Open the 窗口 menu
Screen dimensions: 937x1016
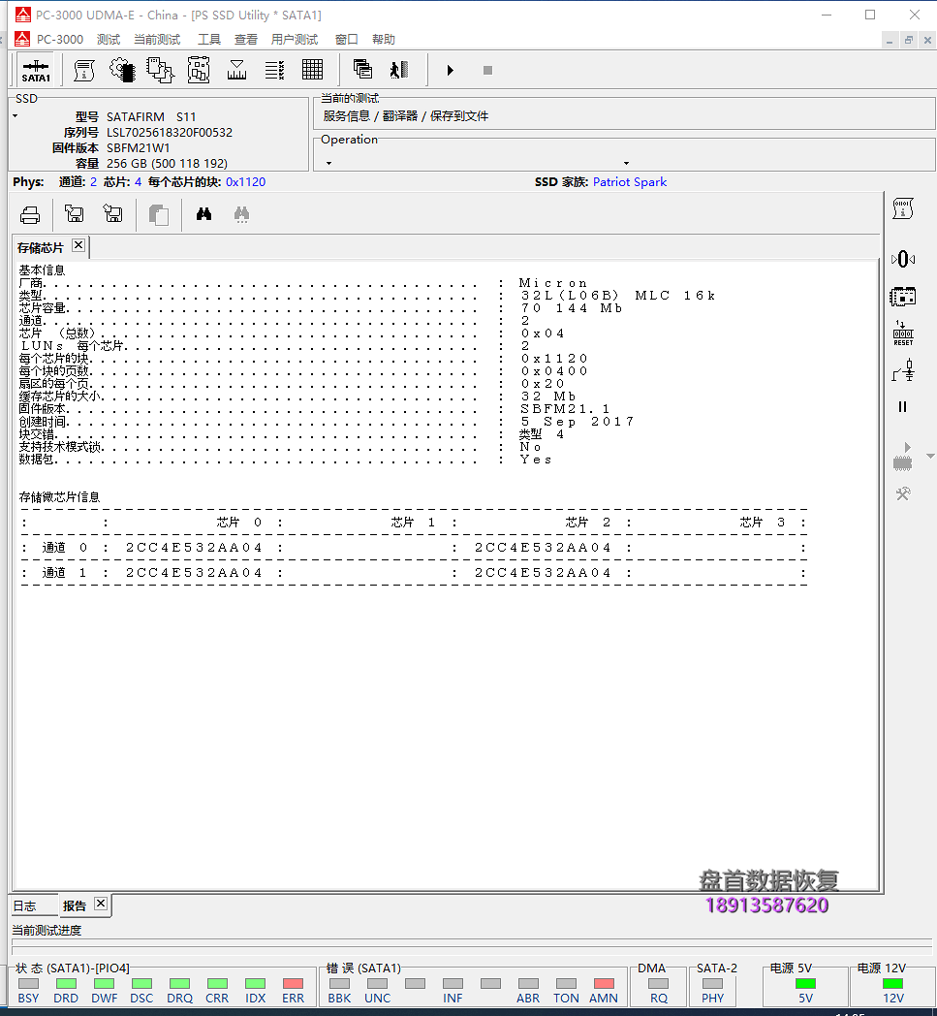346,40
